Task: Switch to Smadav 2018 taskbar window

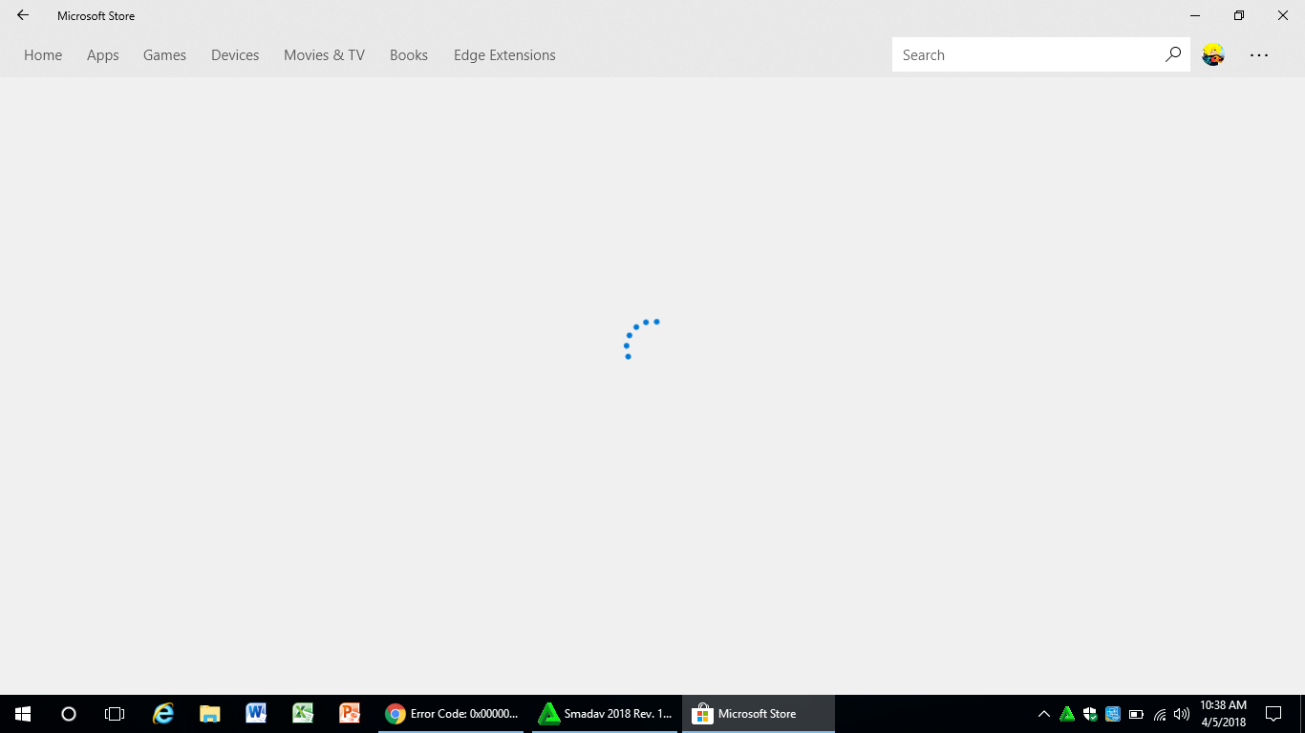Action: tap(605, 714)
